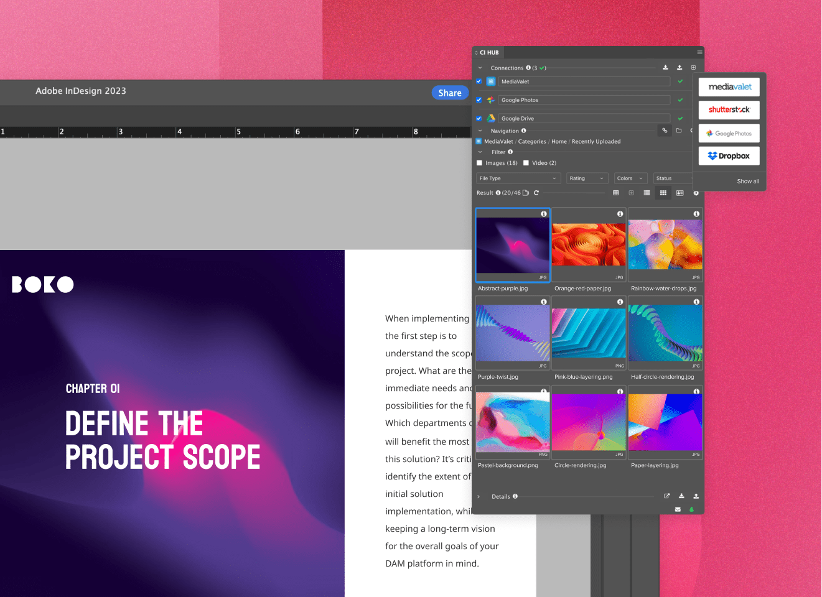Select the CI HUB panel tab

[489, 53]
